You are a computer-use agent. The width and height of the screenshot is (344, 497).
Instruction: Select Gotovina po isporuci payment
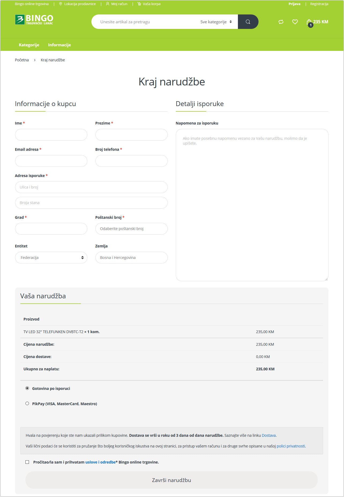point(27,388)
